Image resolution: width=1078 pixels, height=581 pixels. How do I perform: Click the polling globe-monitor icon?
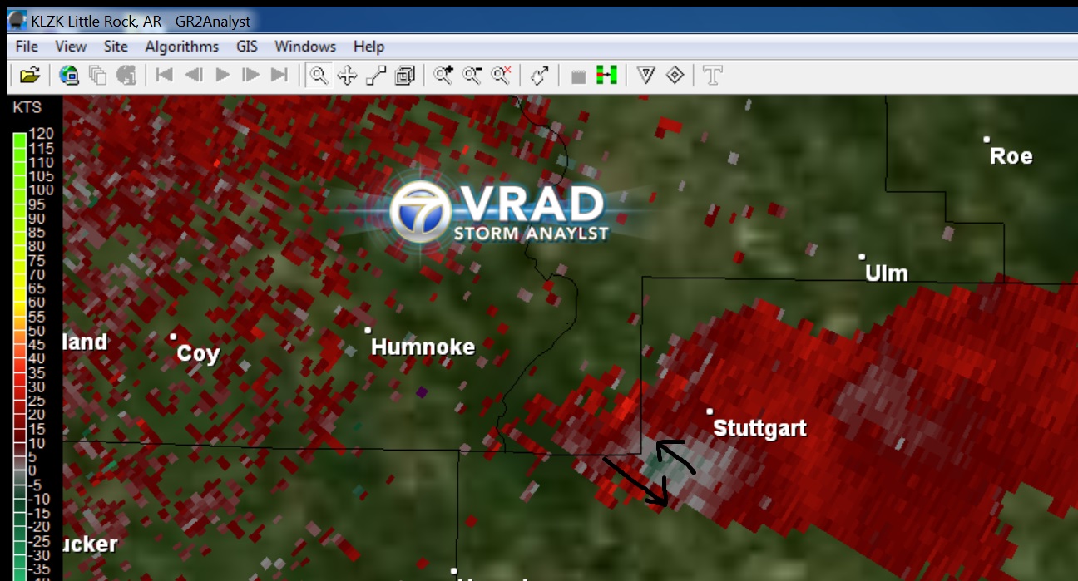tap(69, 76)
